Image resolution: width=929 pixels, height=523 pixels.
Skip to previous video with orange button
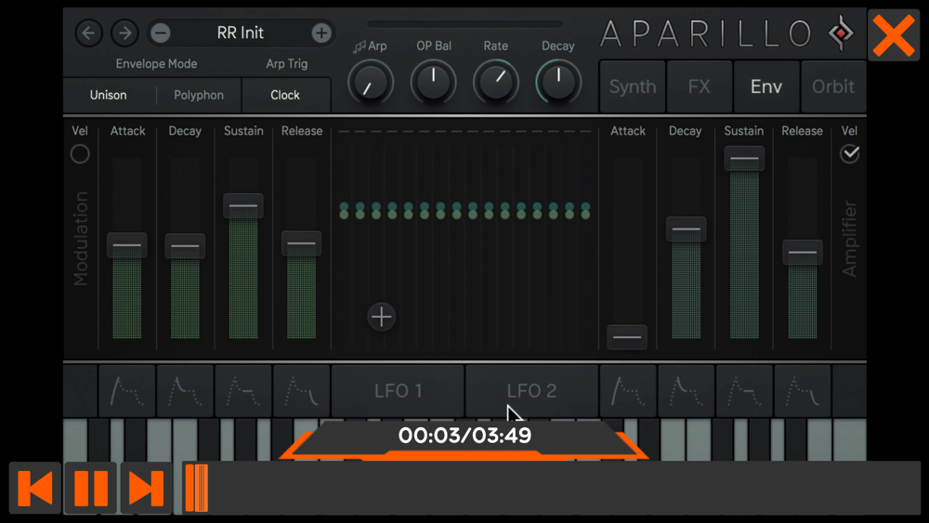[x=35, y=489]
